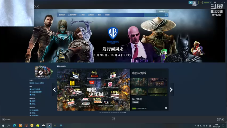The image size is (227, 128).
Task: Open the 下载 downloads manager
Action: pos(113,118)
